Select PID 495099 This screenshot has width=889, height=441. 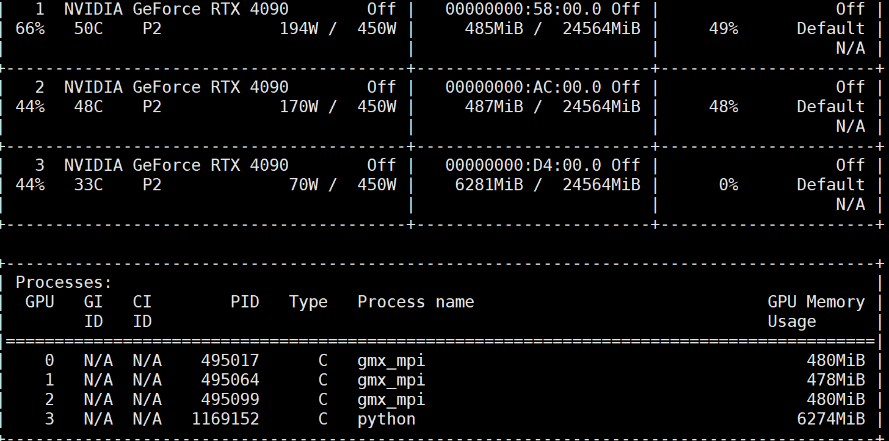[230, 400]
